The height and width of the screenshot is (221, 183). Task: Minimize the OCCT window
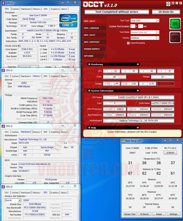[x=177, y=3]
